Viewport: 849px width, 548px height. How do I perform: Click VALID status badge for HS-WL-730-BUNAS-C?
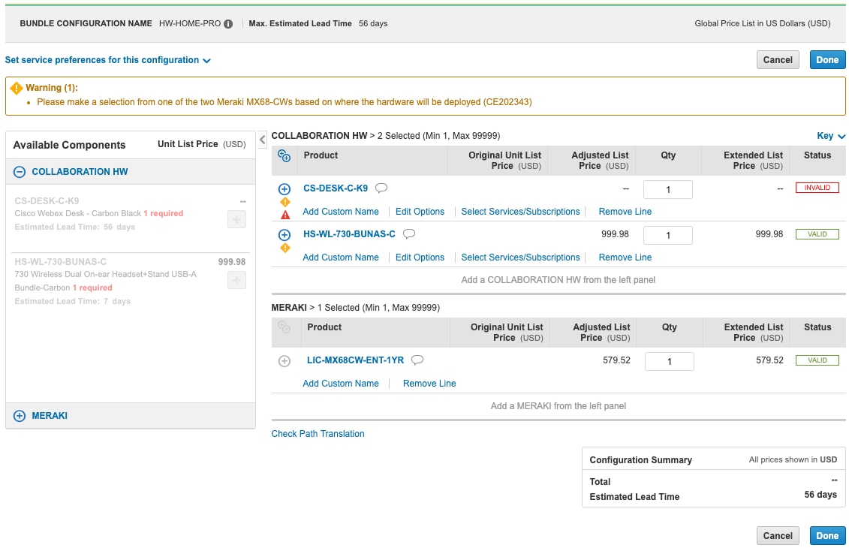[x=817, y=234]
